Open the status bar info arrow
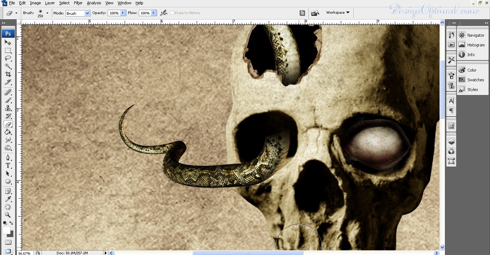 (x=106, y=253)
